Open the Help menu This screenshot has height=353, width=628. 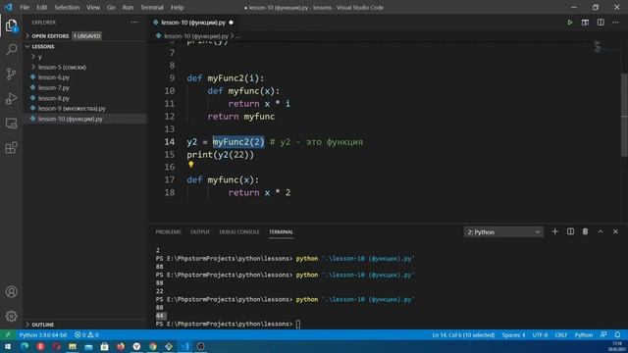pos(177,7)
